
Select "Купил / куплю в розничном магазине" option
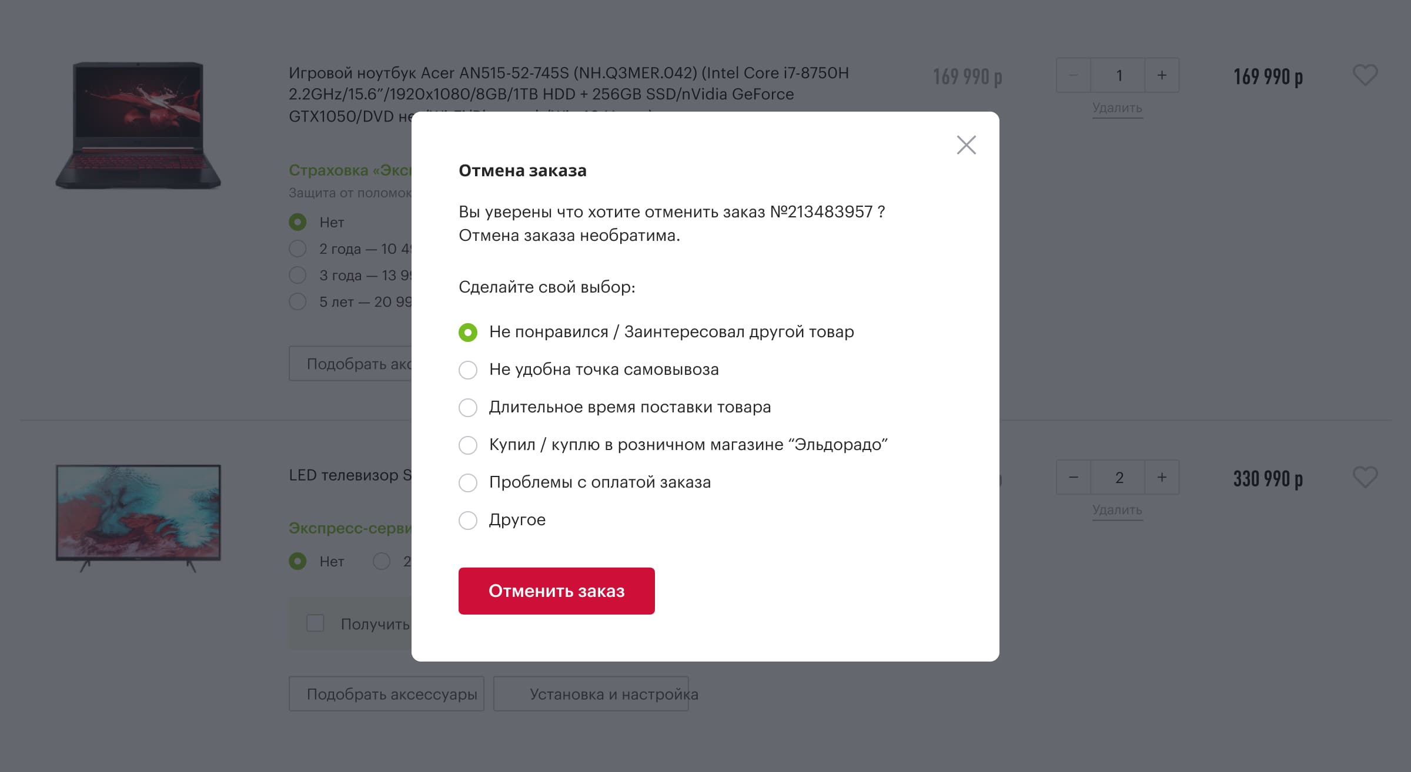(x=468, y=445)
